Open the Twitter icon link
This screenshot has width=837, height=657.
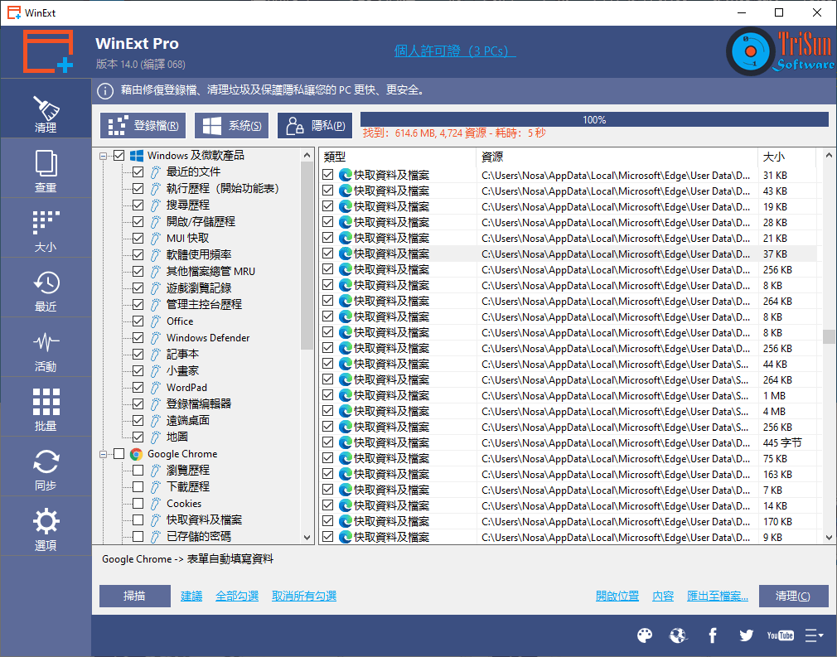coord(746,635)
